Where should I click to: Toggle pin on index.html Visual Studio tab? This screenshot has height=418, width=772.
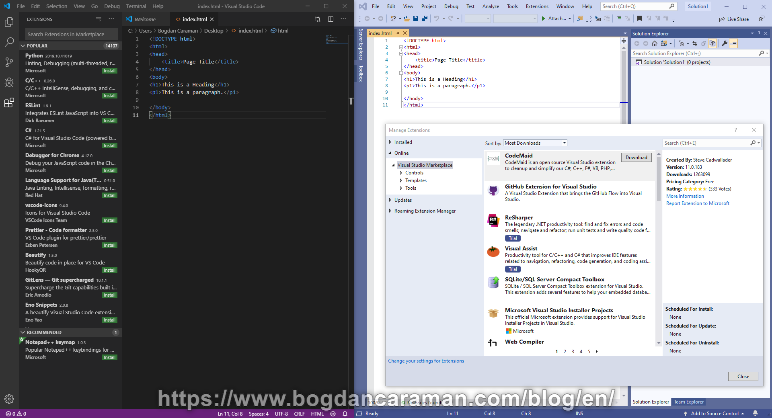coord(398,33)
